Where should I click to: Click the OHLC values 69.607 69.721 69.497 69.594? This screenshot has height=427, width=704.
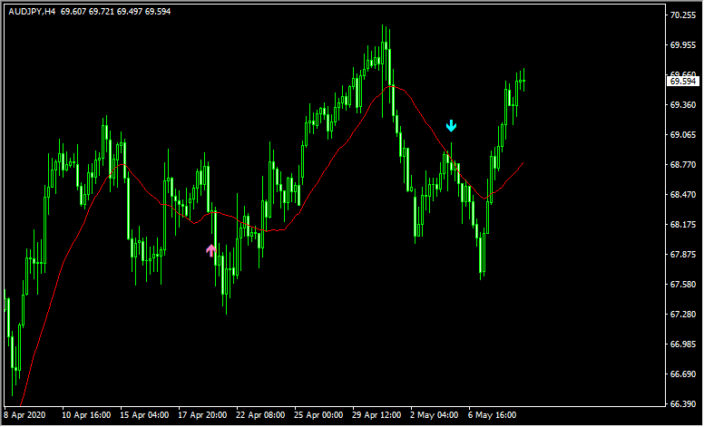pos(116,12)
